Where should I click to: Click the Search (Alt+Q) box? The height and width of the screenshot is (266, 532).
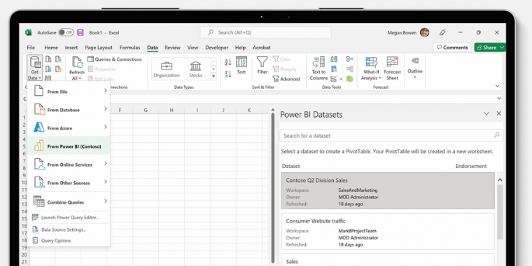265,33
